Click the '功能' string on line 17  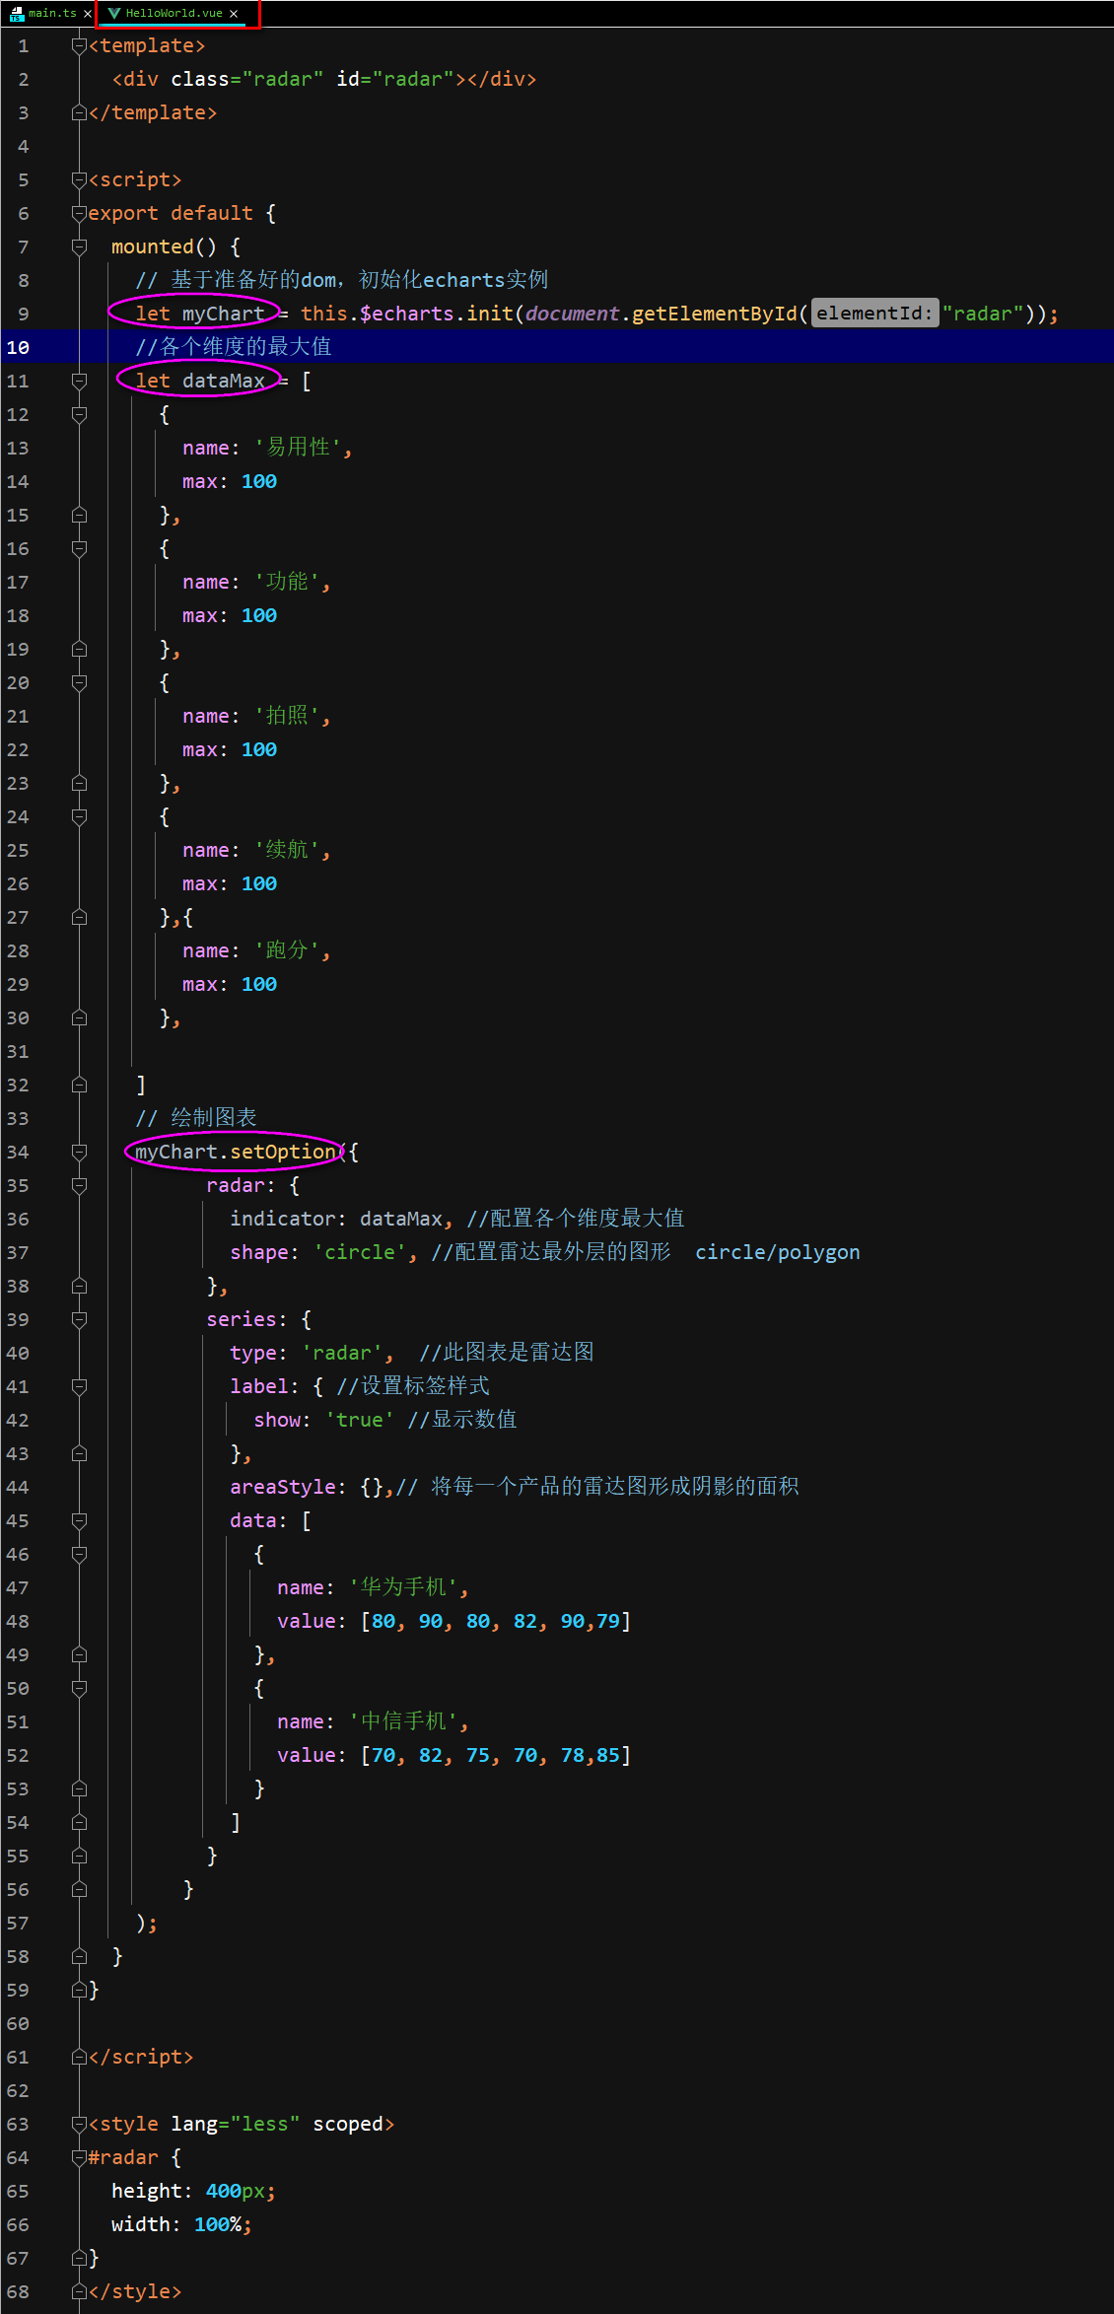(287, 582)
